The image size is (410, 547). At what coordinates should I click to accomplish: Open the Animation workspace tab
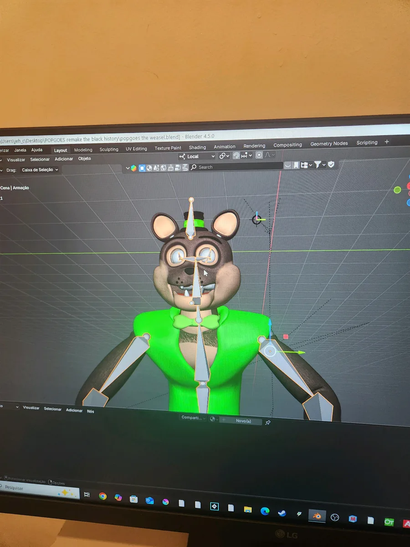[225, 147]
